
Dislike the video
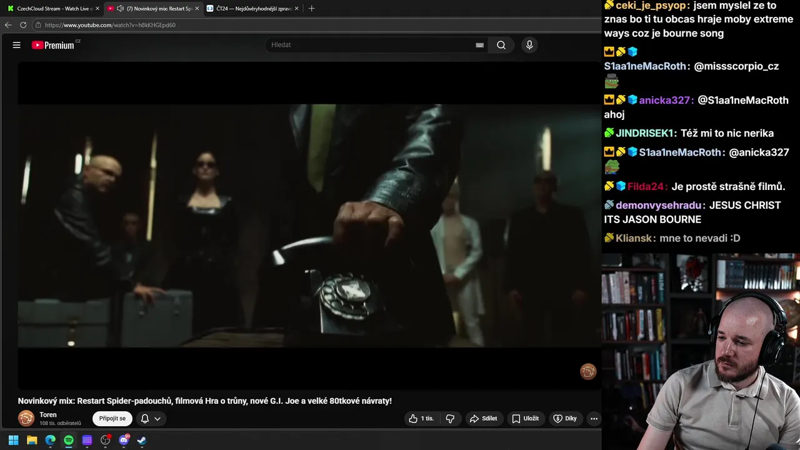[x=450, y=419]
